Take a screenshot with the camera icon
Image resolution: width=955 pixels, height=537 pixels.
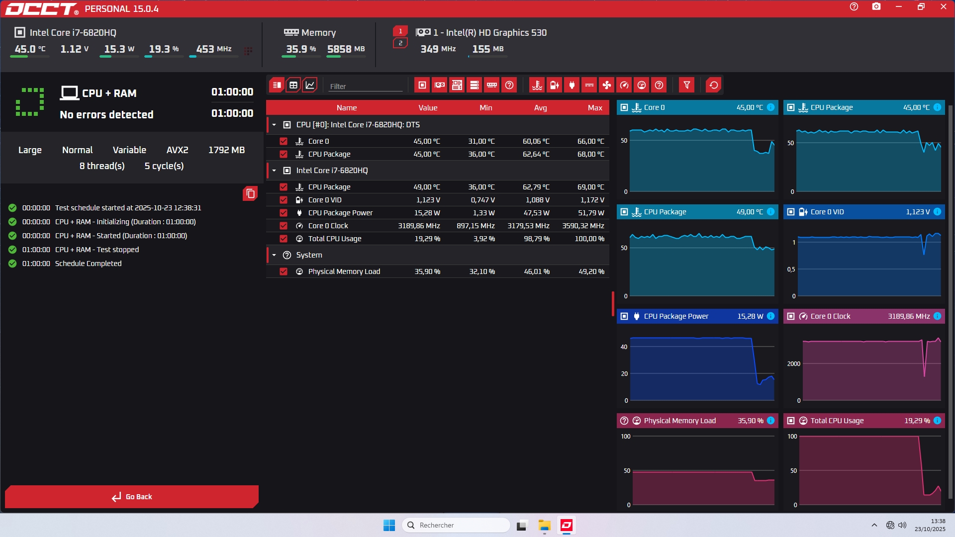(x=876, y=7)
